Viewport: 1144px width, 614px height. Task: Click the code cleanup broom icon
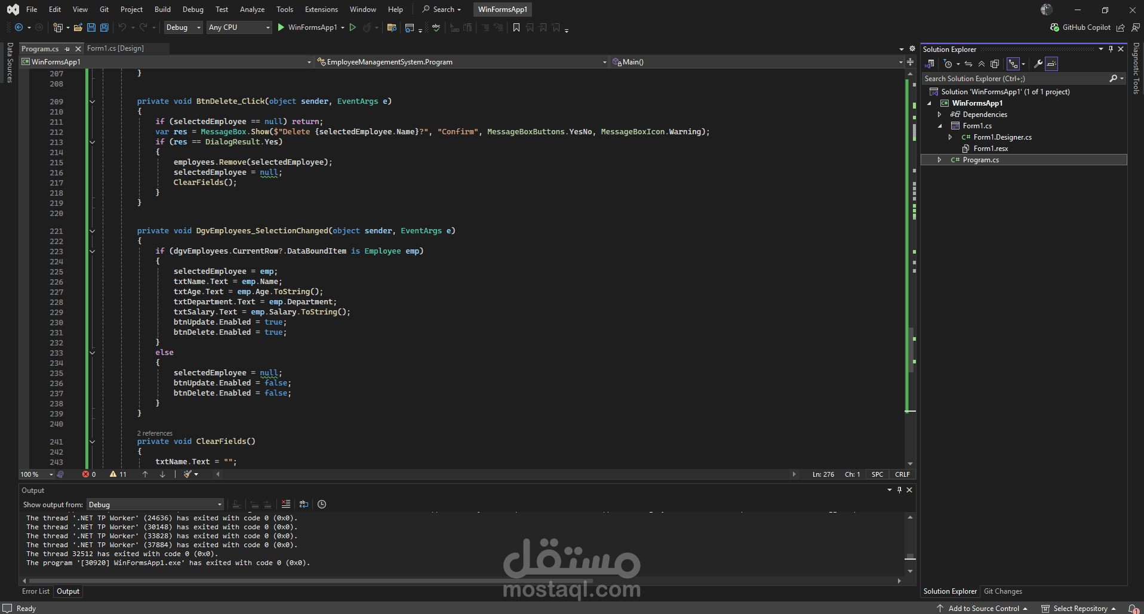pos(188,474)
